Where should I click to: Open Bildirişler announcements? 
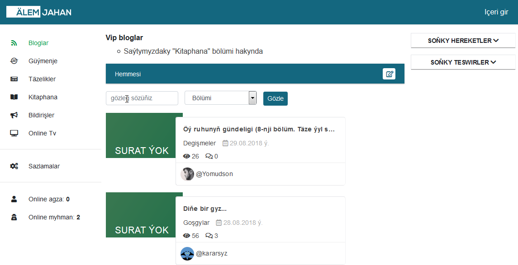(x=41, y=115)
